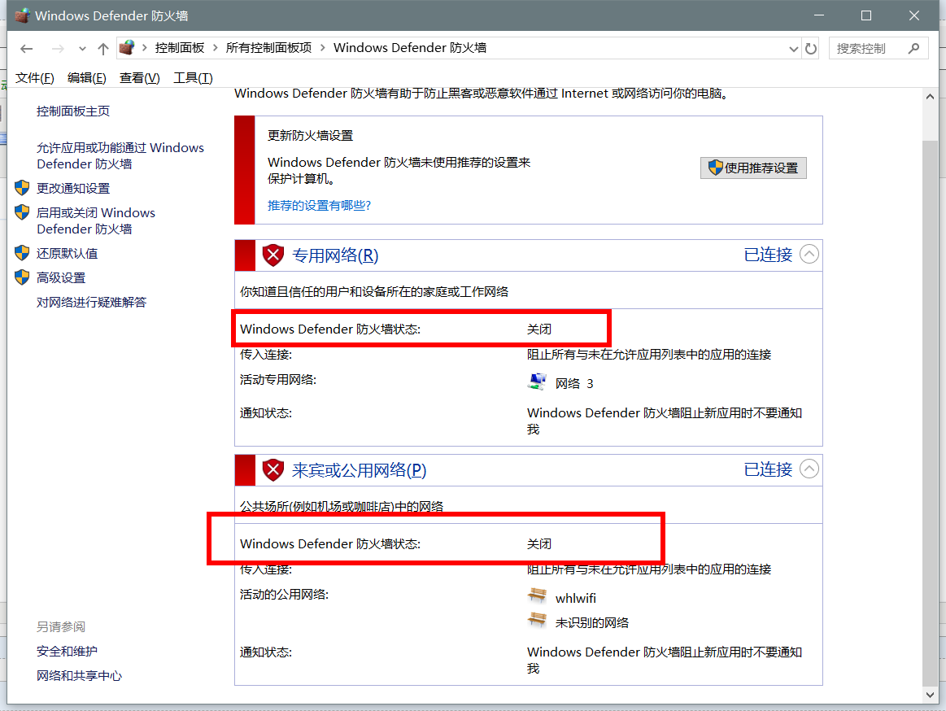Click red shield icon of 来宾或公用网络

pyautogui.click(x=273, y=469)
